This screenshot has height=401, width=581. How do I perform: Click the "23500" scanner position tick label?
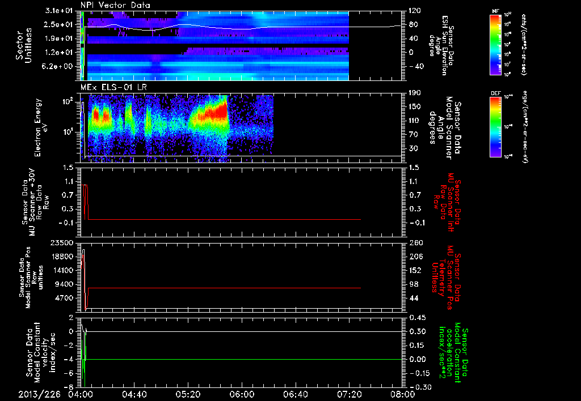point(62,242)
